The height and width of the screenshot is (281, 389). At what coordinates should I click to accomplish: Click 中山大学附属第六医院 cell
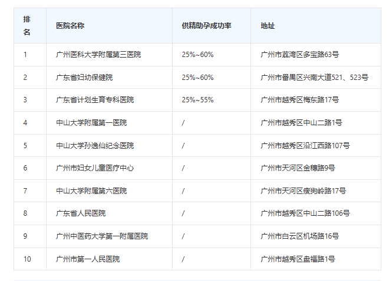(91, 191)
